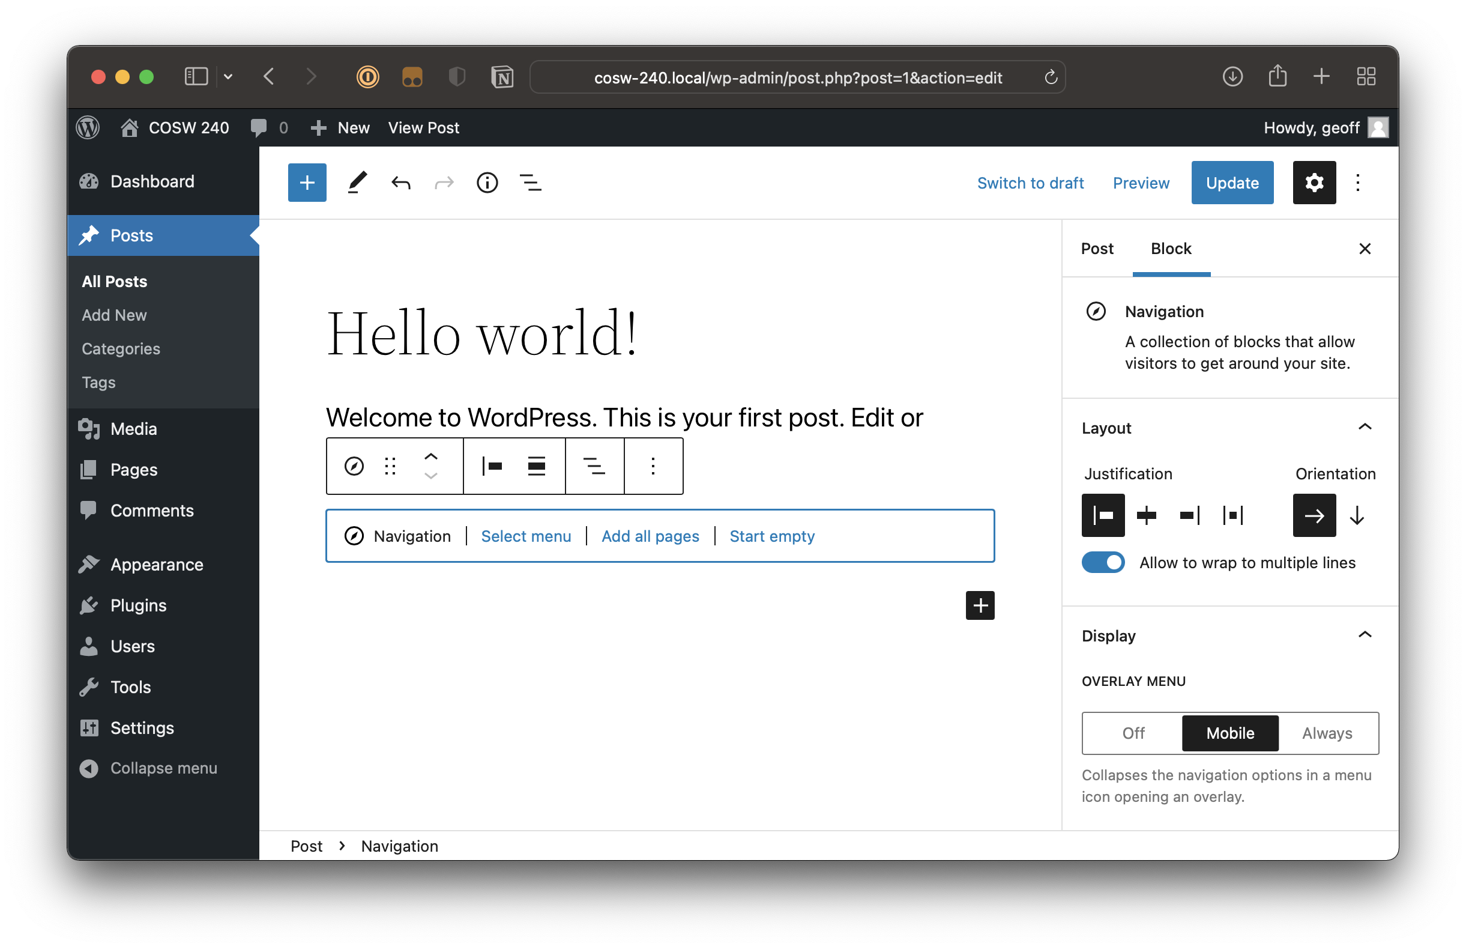Move the Navigation block up
This screenshot has width=1466, height=949.
430,456
